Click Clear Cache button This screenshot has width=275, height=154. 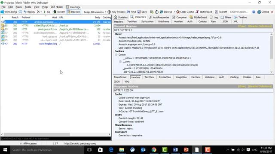185,12
